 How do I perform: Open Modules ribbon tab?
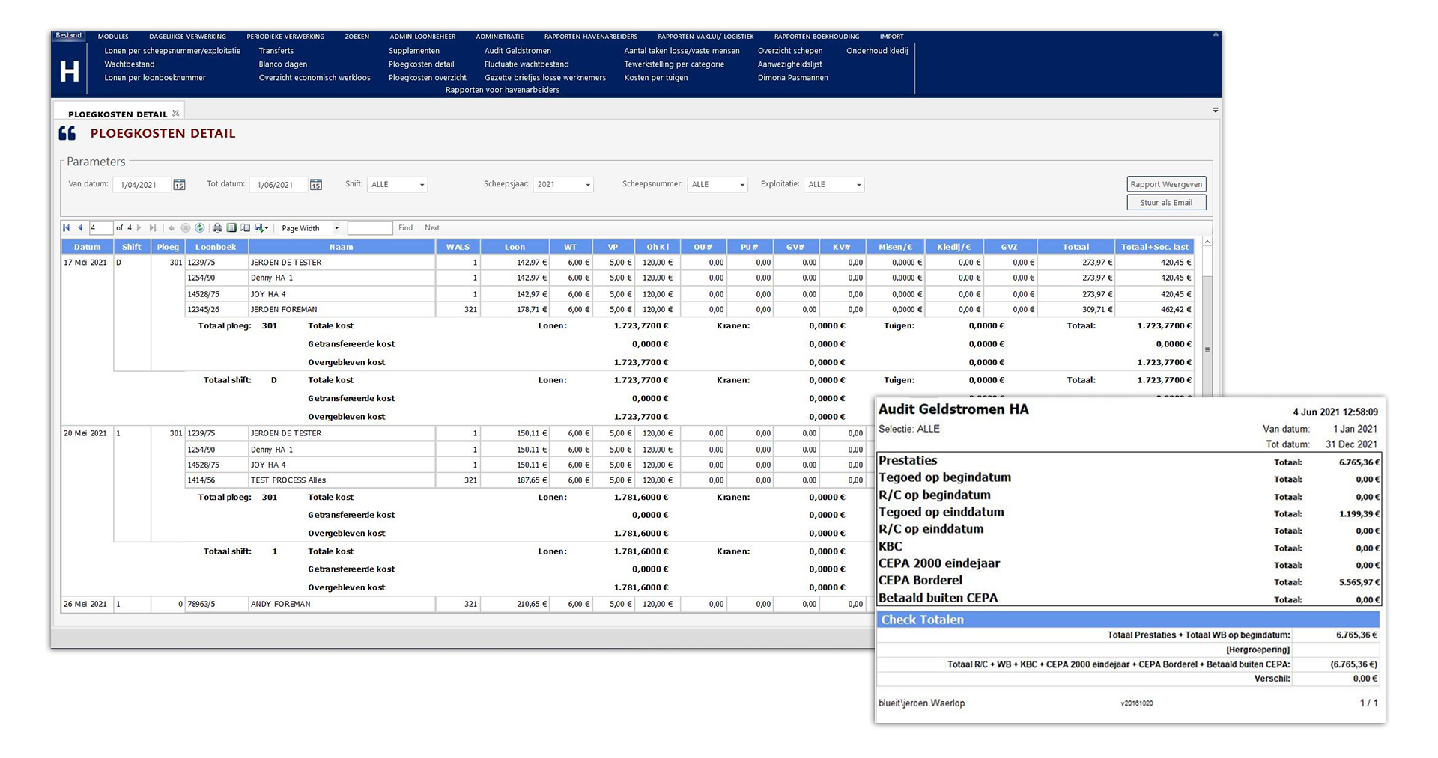113,37
